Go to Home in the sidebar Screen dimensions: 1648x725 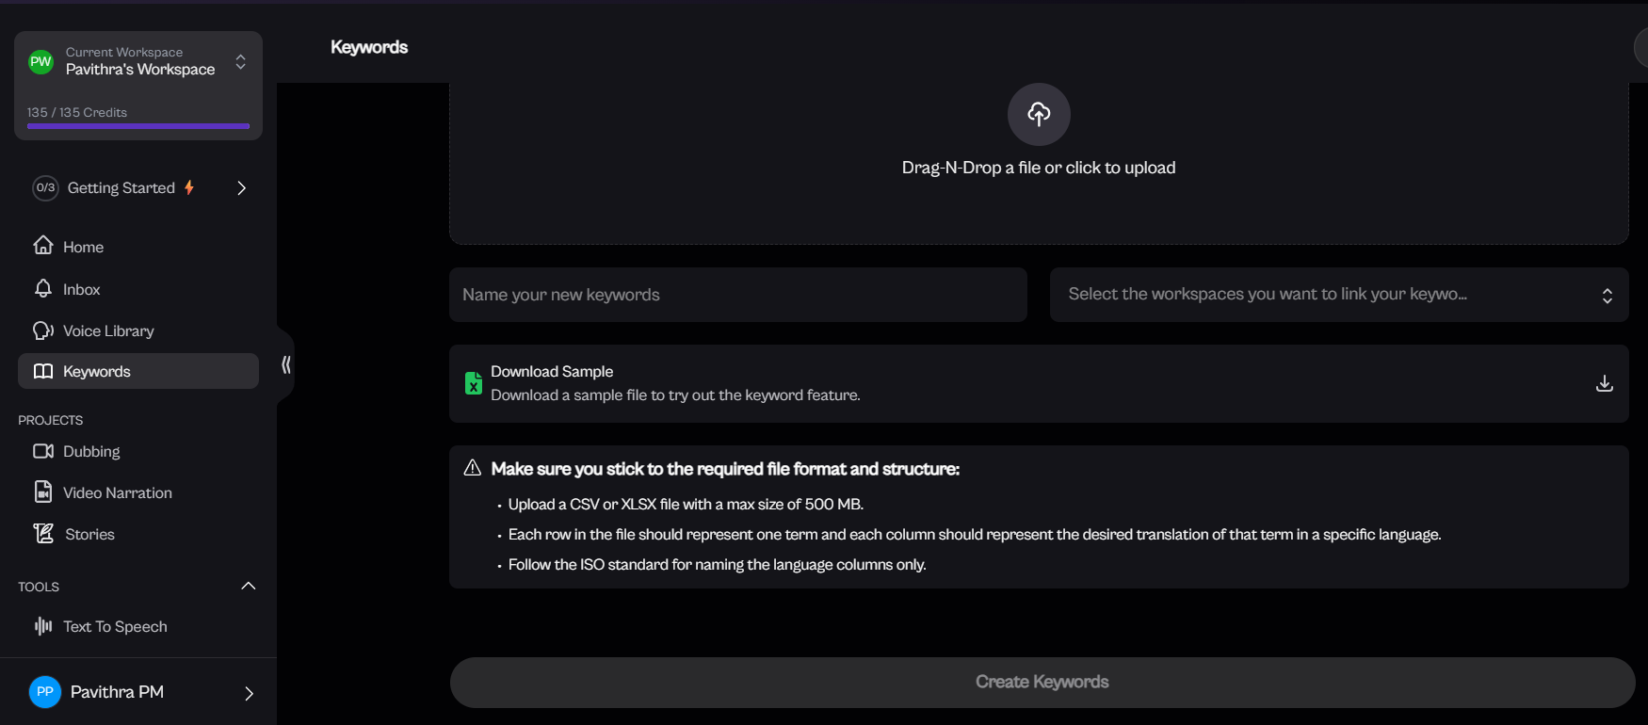[x=83, y=247]
